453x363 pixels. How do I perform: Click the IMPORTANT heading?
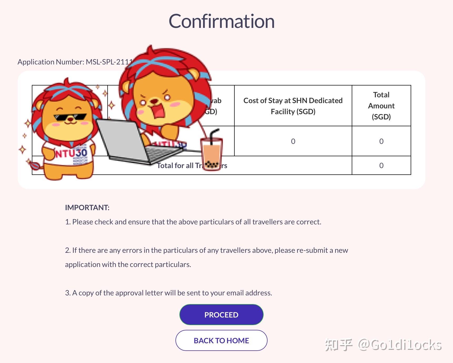87,208
